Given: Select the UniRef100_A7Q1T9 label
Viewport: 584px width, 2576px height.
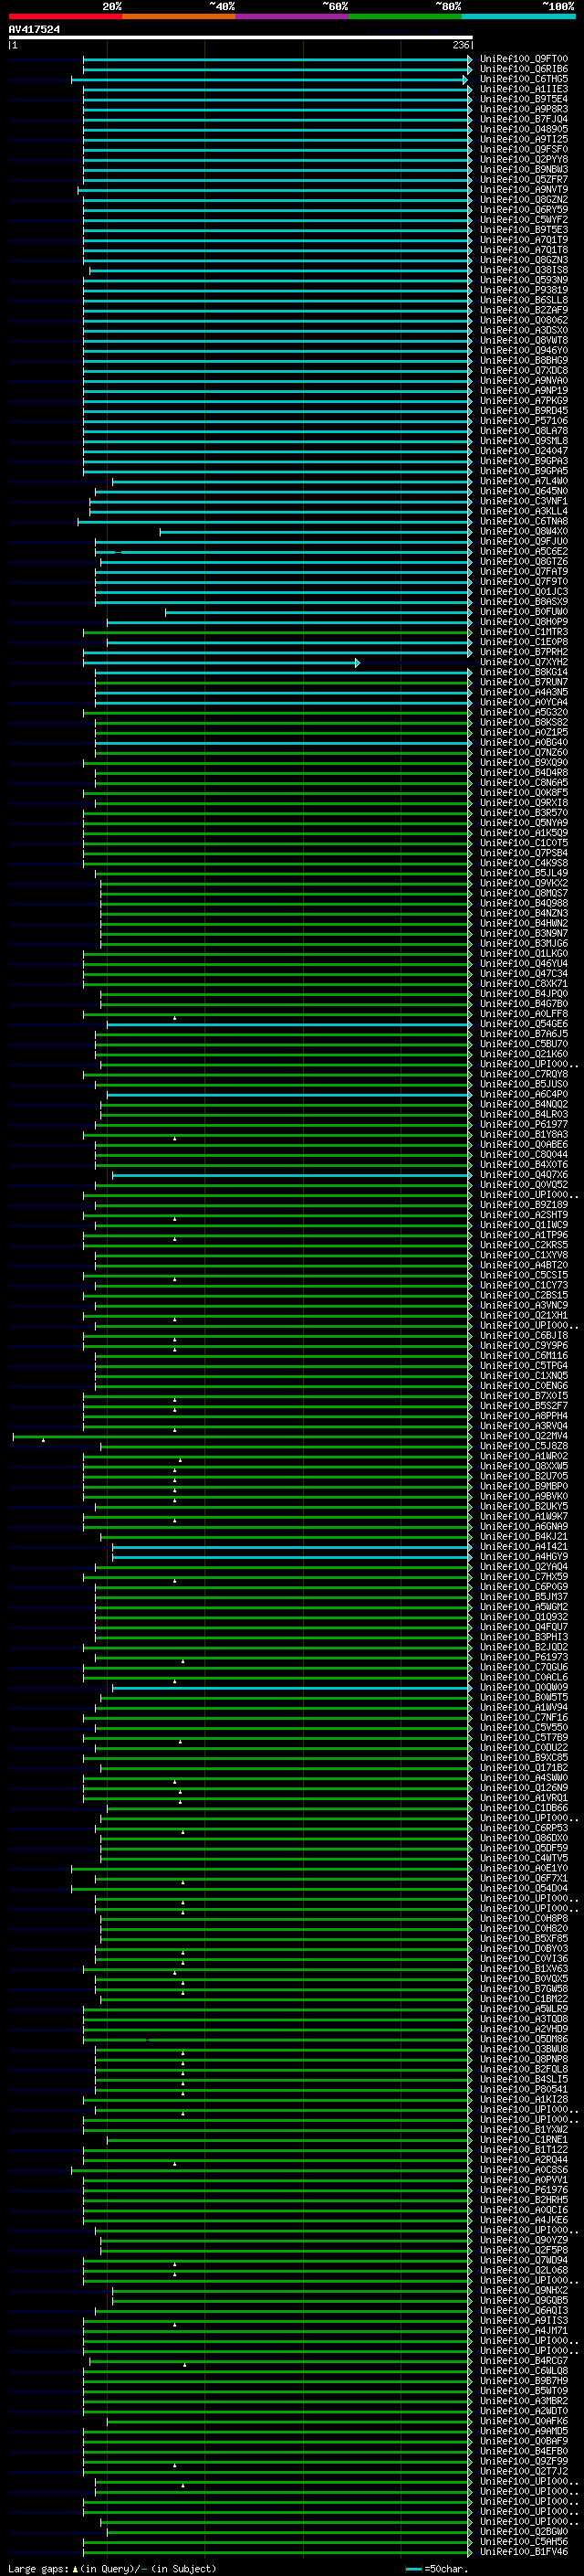Looking at the screenshot, I should pyautogui.click(x=523, y=240).
